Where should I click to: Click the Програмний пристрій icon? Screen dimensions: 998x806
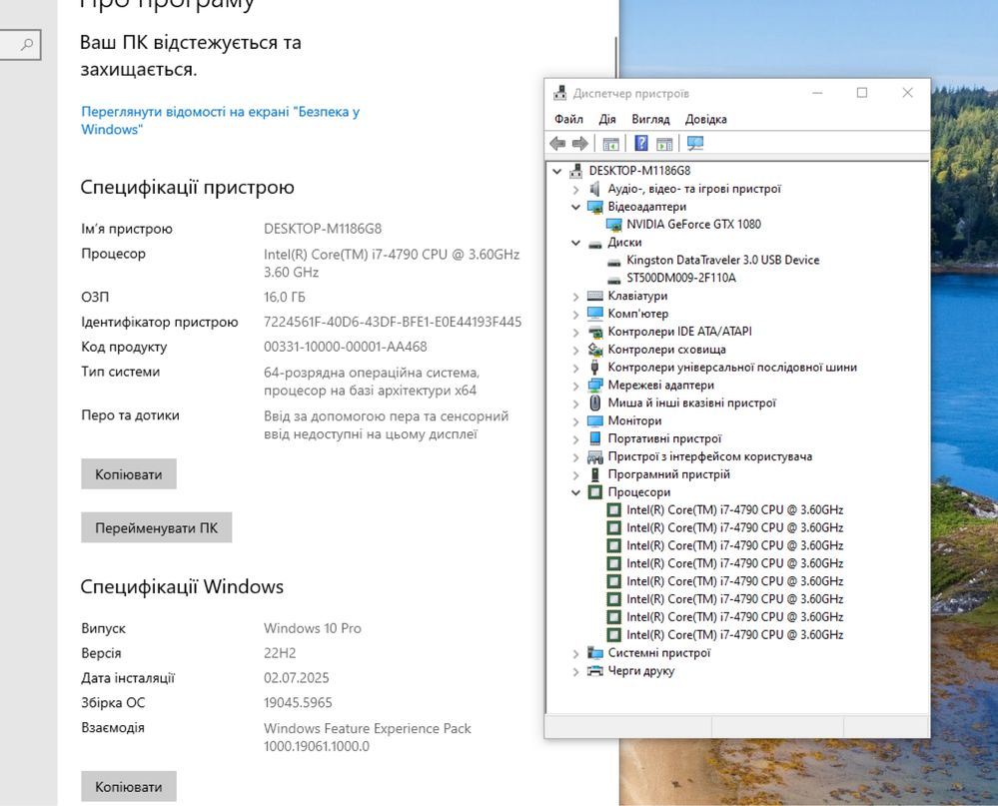pos(595,474)
